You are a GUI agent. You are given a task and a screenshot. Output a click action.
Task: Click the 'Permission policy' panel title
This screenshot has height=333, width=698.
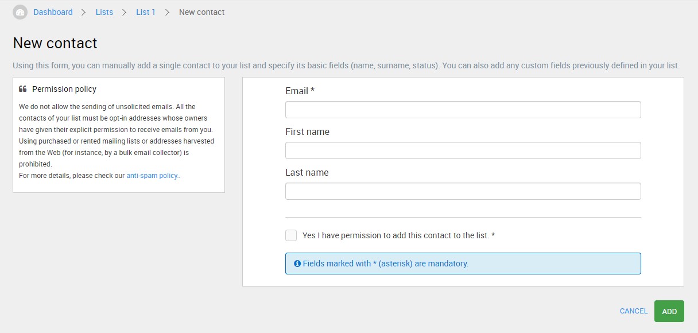(x=64, y=89)
